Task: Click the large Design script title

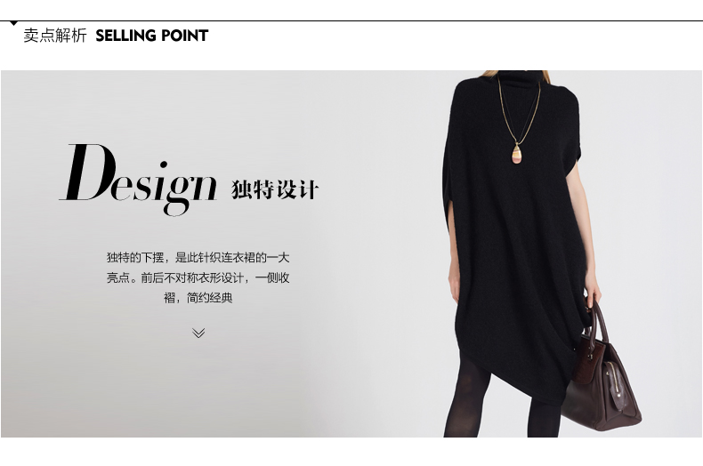Action: pos(139,180)
